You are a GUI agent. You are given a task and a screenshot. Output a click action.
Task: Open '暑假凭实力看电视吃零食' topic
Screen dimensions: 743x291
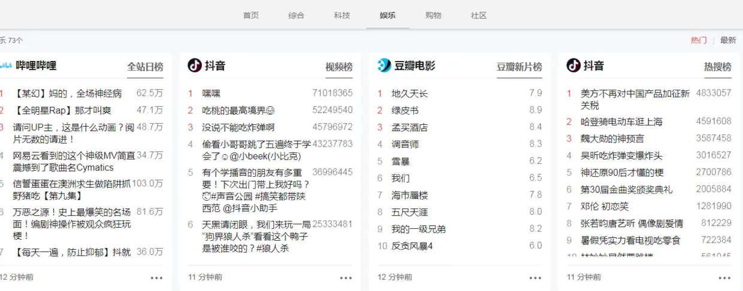pyautogui.click(x=630, y=240)
